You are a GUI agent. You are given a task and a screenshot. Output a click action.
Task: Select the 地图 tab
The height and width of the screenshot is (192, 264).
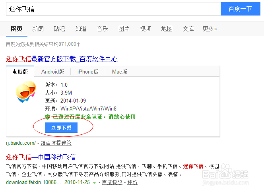coord(167,29)
